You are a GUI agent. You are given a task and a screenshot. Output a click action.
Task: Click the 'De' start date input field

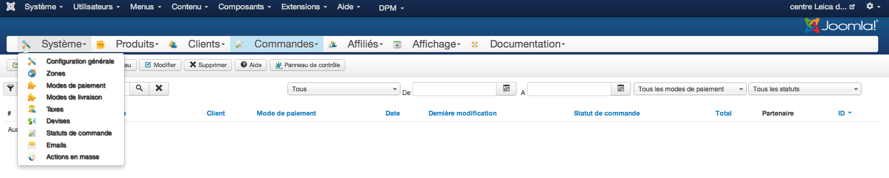coord(455,89)
